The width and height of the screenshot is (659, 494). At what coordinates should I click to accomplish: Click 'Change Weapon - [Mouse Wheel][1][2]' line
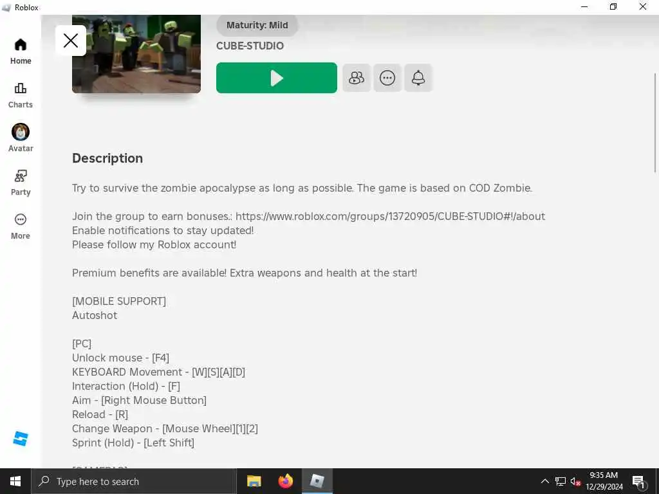click(x=165, y=429)
